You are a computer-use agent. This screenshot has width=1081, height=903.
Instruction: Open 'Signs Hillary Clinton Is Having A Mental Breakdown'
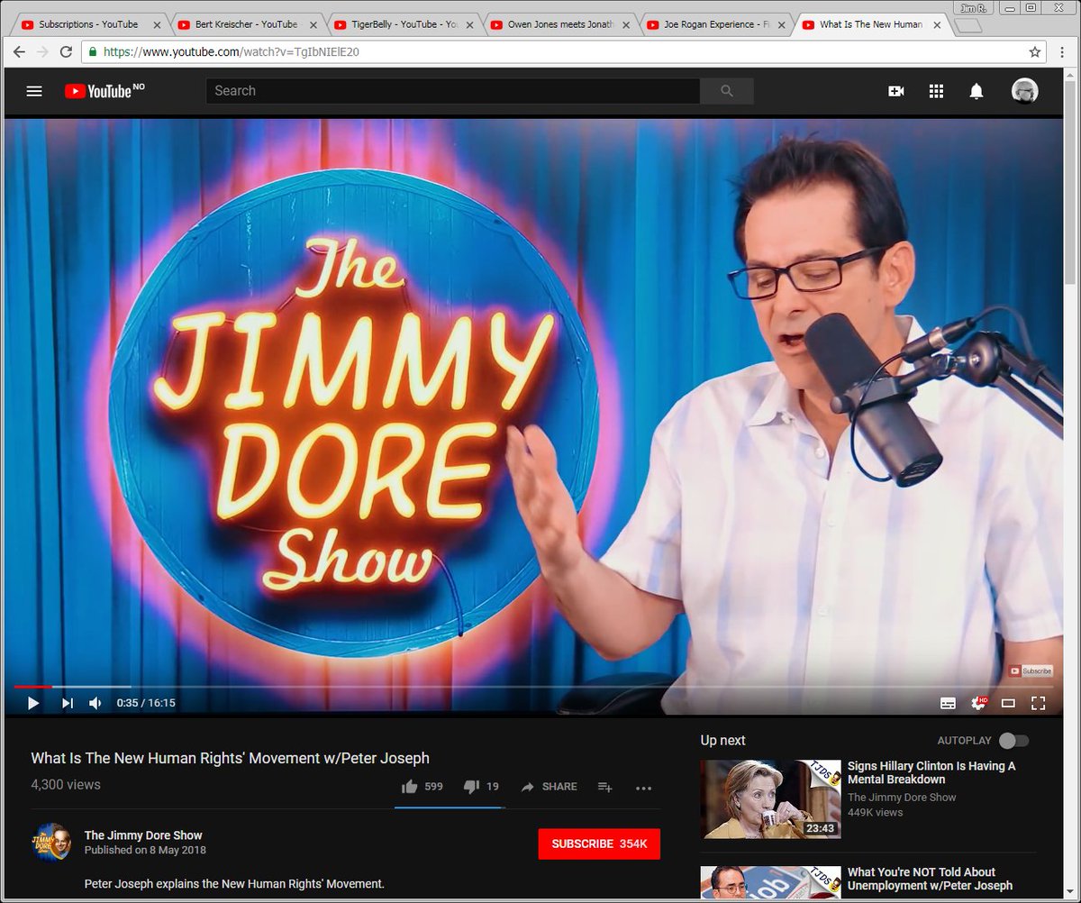coord(931,772)
